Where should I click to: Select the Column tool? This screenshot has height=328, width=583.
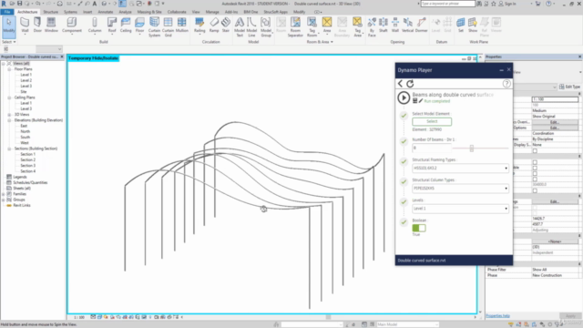(95, 26)
